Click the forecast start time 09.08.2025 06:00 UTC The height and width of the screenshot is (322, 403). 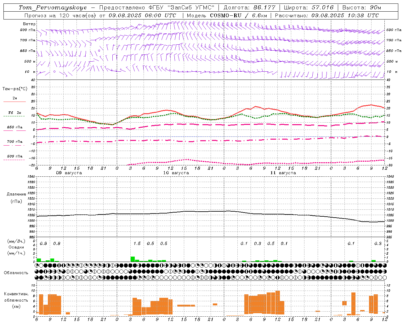pos(142,15)
